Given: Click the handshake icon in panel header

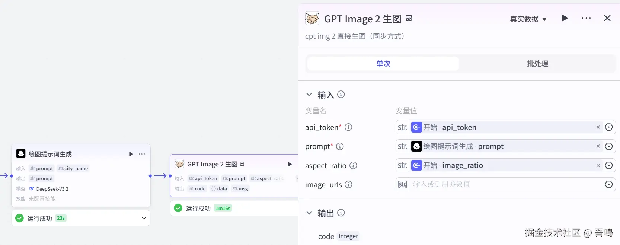Looking at the screenshot, I should click(x=312, y=18).
